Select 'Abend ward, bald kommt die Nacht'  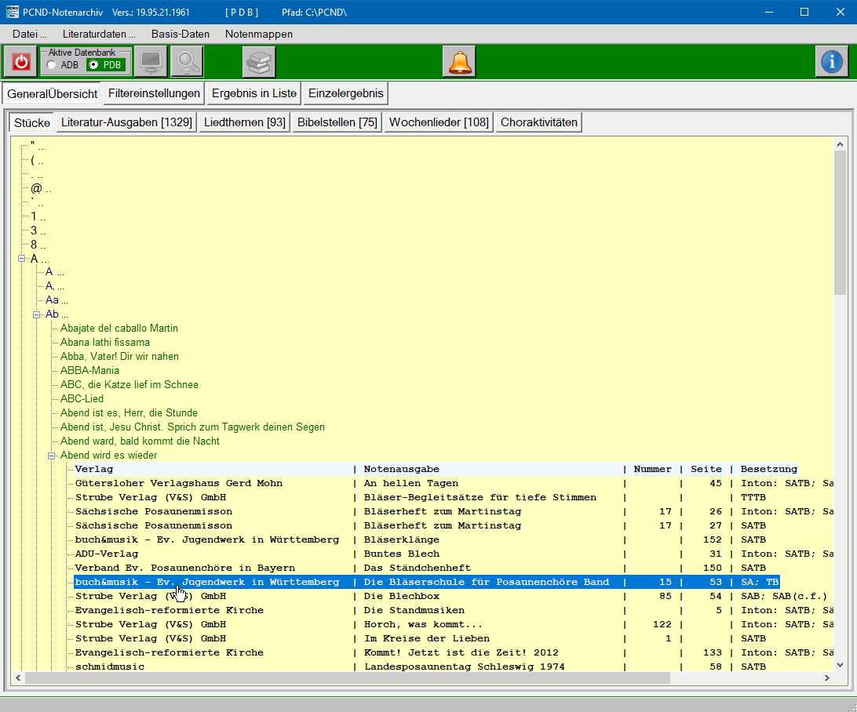pyautogui.click(x=140, y=441)
